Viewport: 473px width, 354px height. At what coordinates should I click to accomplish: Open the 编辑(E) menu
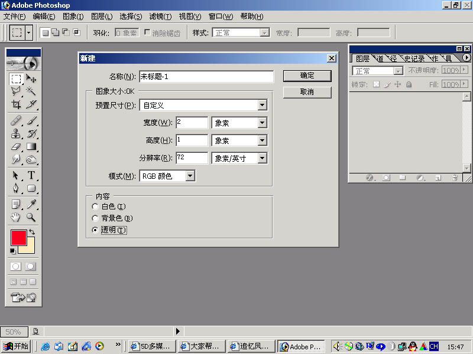(44, 17)
